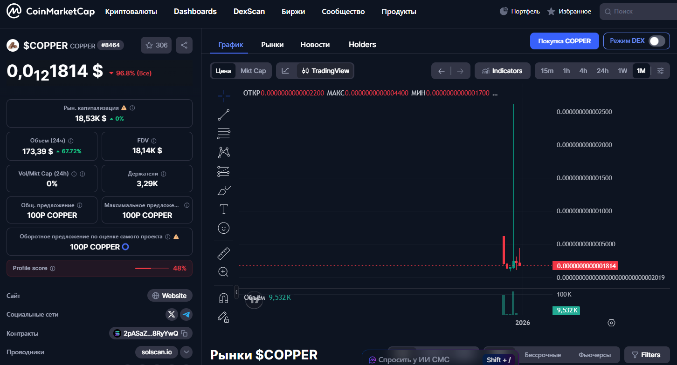Image resolution: width=677 pixels, height=365 pixels.
Task: Show info for market cap
Action: pos(132,108)
